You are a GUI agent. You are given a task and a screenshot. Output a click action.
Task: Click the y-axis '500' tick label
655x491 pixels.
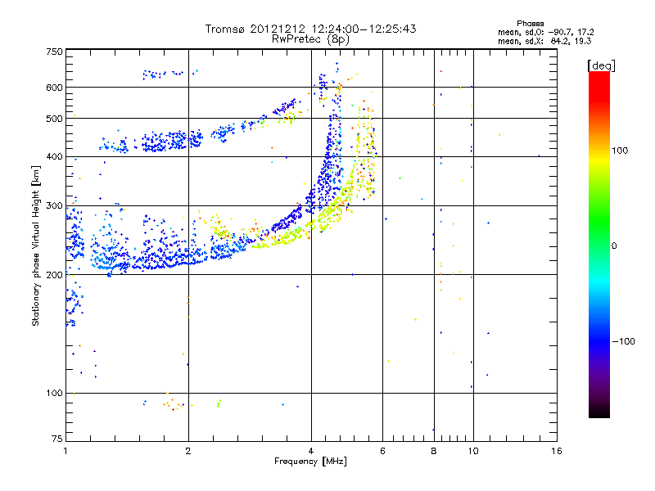pyautogui.click(x=54, y=119)
